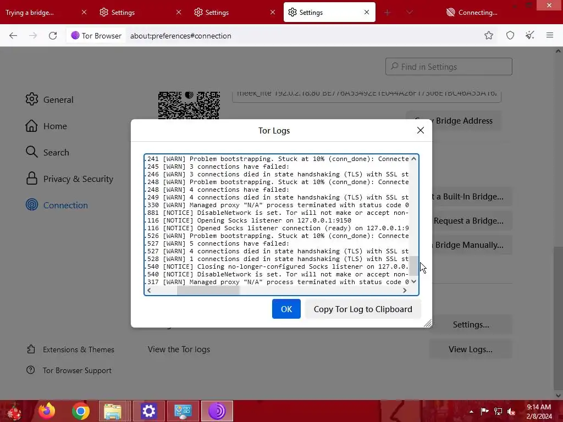Click log line '3 connections have failed:'
563x422 pixels.
pyautogui.click(x=217, y=166)
